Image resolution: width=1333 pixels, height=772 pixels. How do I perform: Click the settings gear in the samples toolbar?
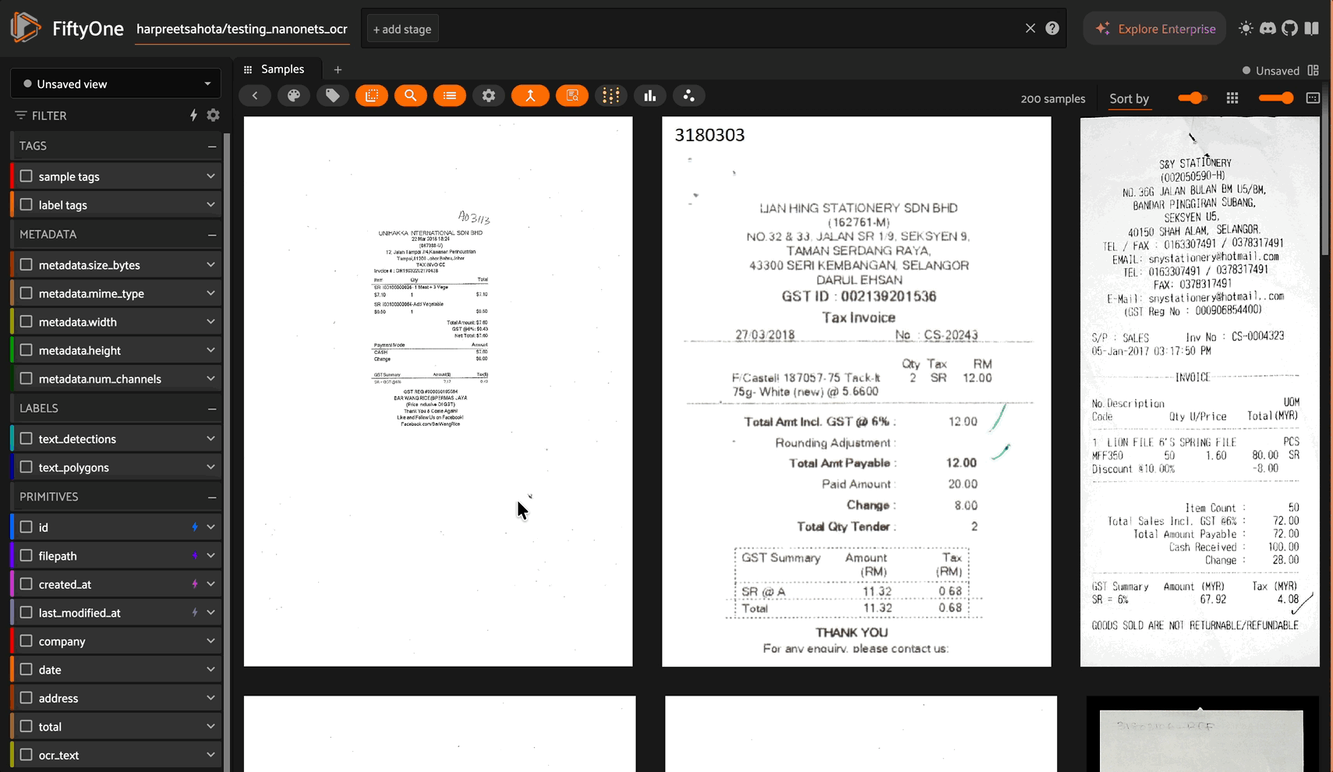click(489, 95)
